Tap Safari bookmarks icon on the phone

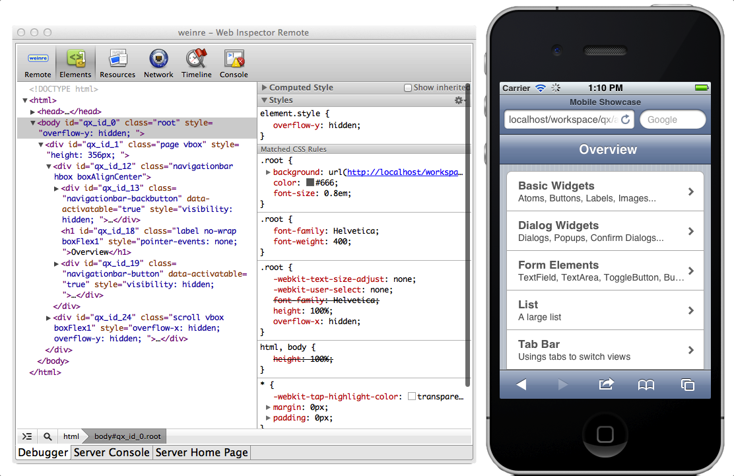tap(646, 384)
